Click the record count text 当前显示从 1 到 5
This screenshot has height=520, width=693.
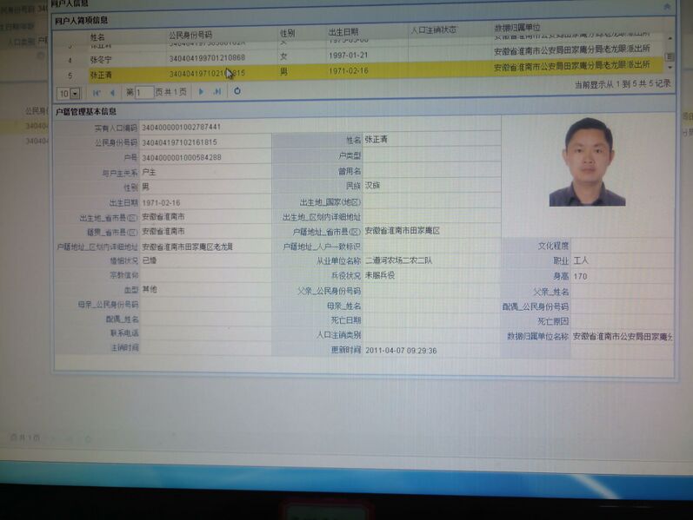pos(623,84)
